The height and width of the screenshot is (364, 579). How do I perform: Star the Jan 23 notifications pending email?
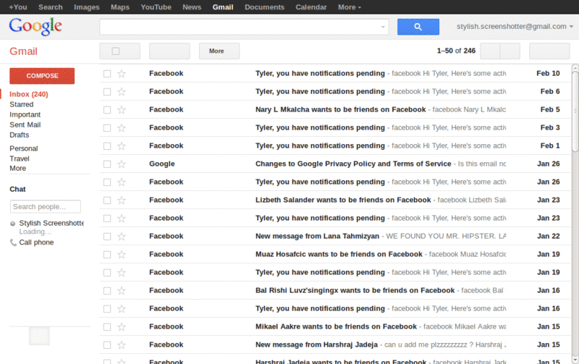[122, 218]
